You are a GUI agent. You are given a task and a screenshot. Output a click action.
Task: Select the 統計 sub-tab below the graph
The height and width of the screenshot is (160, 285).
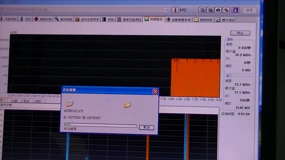point(39,101)
